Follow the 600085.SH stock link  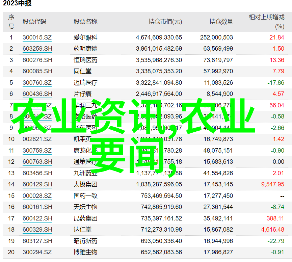(37, 71)
